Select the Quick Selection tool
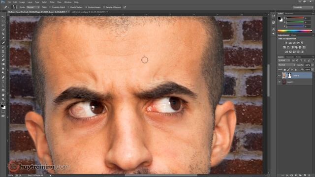Viewport: 315px width, 177px height. pyautogui.click(x=3, y=29)
